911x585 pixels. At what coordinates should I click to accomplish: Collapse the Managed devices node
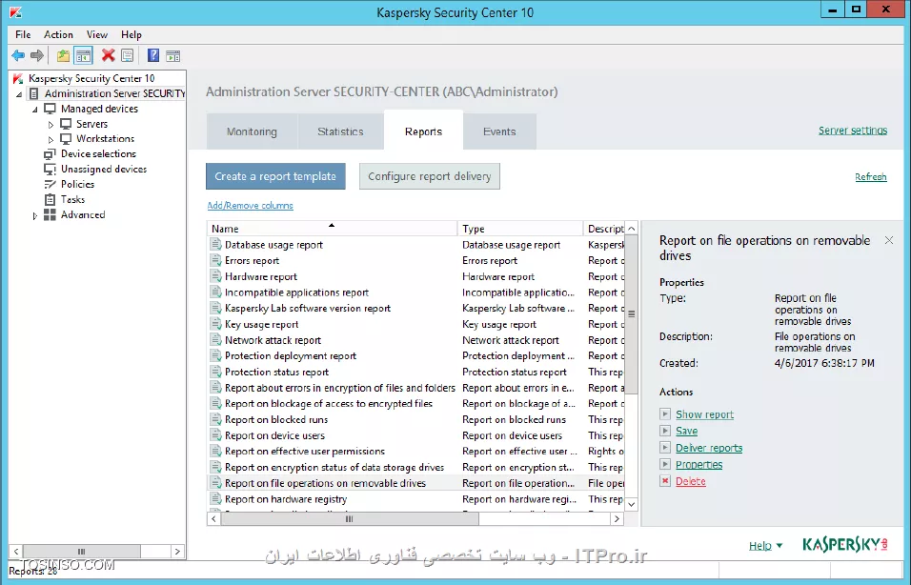pyautogui.click(x=35, y=110)
